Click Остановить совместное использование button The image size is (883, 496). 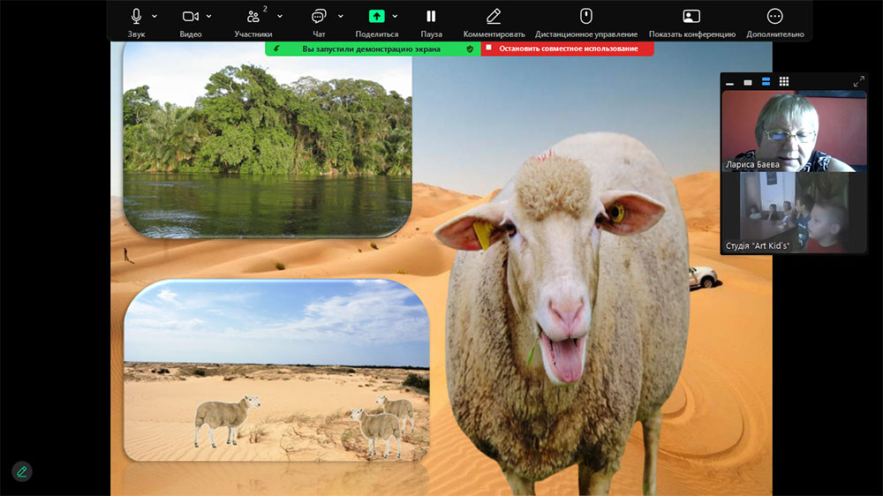pos(568,49)
